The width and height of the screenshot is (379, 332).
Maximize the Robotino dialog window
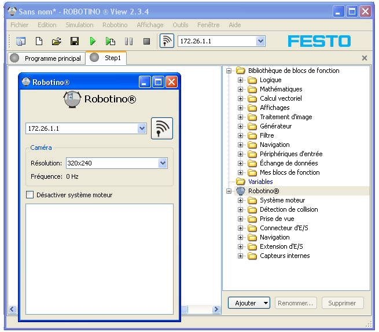pos(158,82)
